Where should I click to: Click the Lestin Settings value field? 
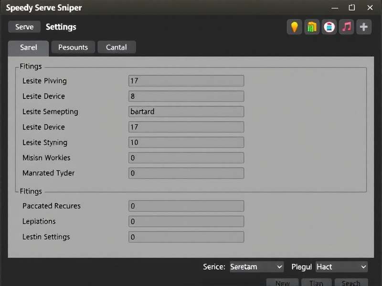(x=186, y=237)
